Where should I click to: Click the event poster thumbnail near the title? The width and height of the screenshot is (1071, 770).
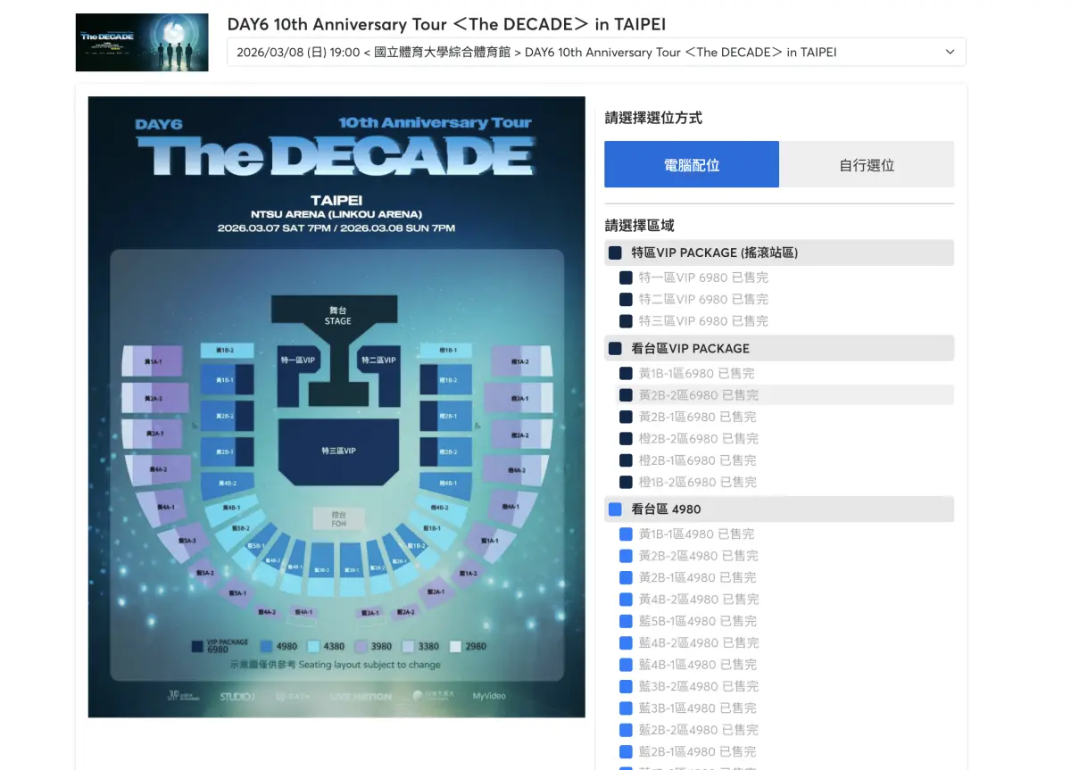[141, 42]
